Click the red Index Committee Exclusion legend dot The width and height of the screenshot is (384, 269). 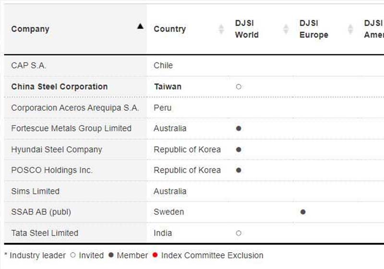tap(155, 255)
